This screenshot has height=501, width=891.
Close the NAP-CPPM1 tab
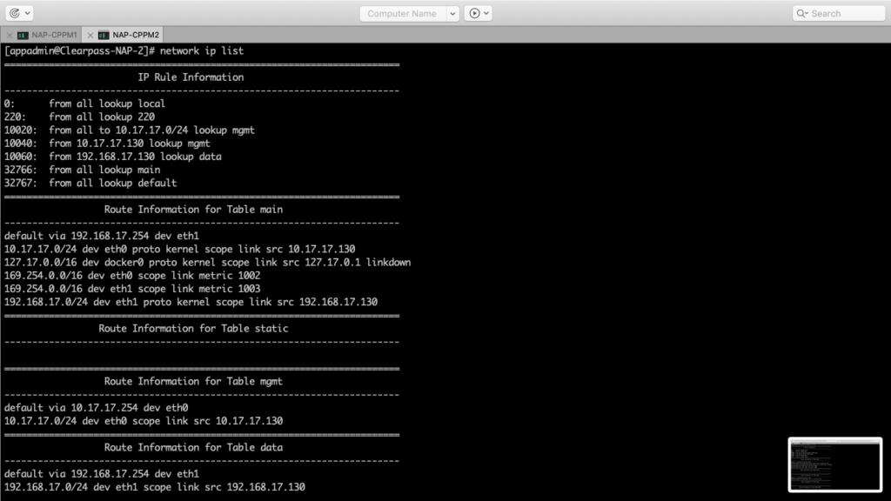(x=9, y=35)
